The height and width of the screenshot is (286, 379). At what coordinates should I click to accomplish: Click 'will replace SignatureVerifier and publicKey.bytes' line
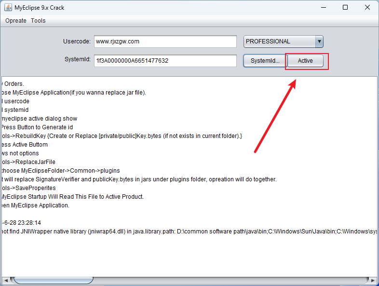(x=139, y=179)
